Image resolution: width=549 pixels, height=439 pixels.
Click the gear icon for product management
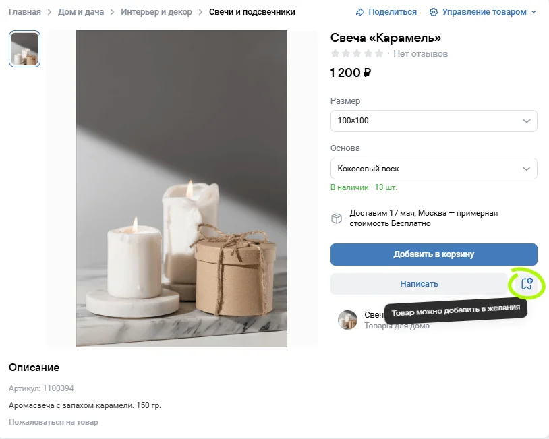click(434, 12)
